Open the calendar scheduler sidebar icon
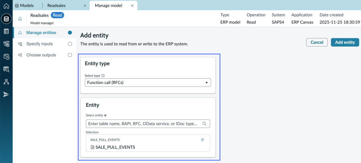The width and height of the screenshot is (361, 163). coord(6,57)
